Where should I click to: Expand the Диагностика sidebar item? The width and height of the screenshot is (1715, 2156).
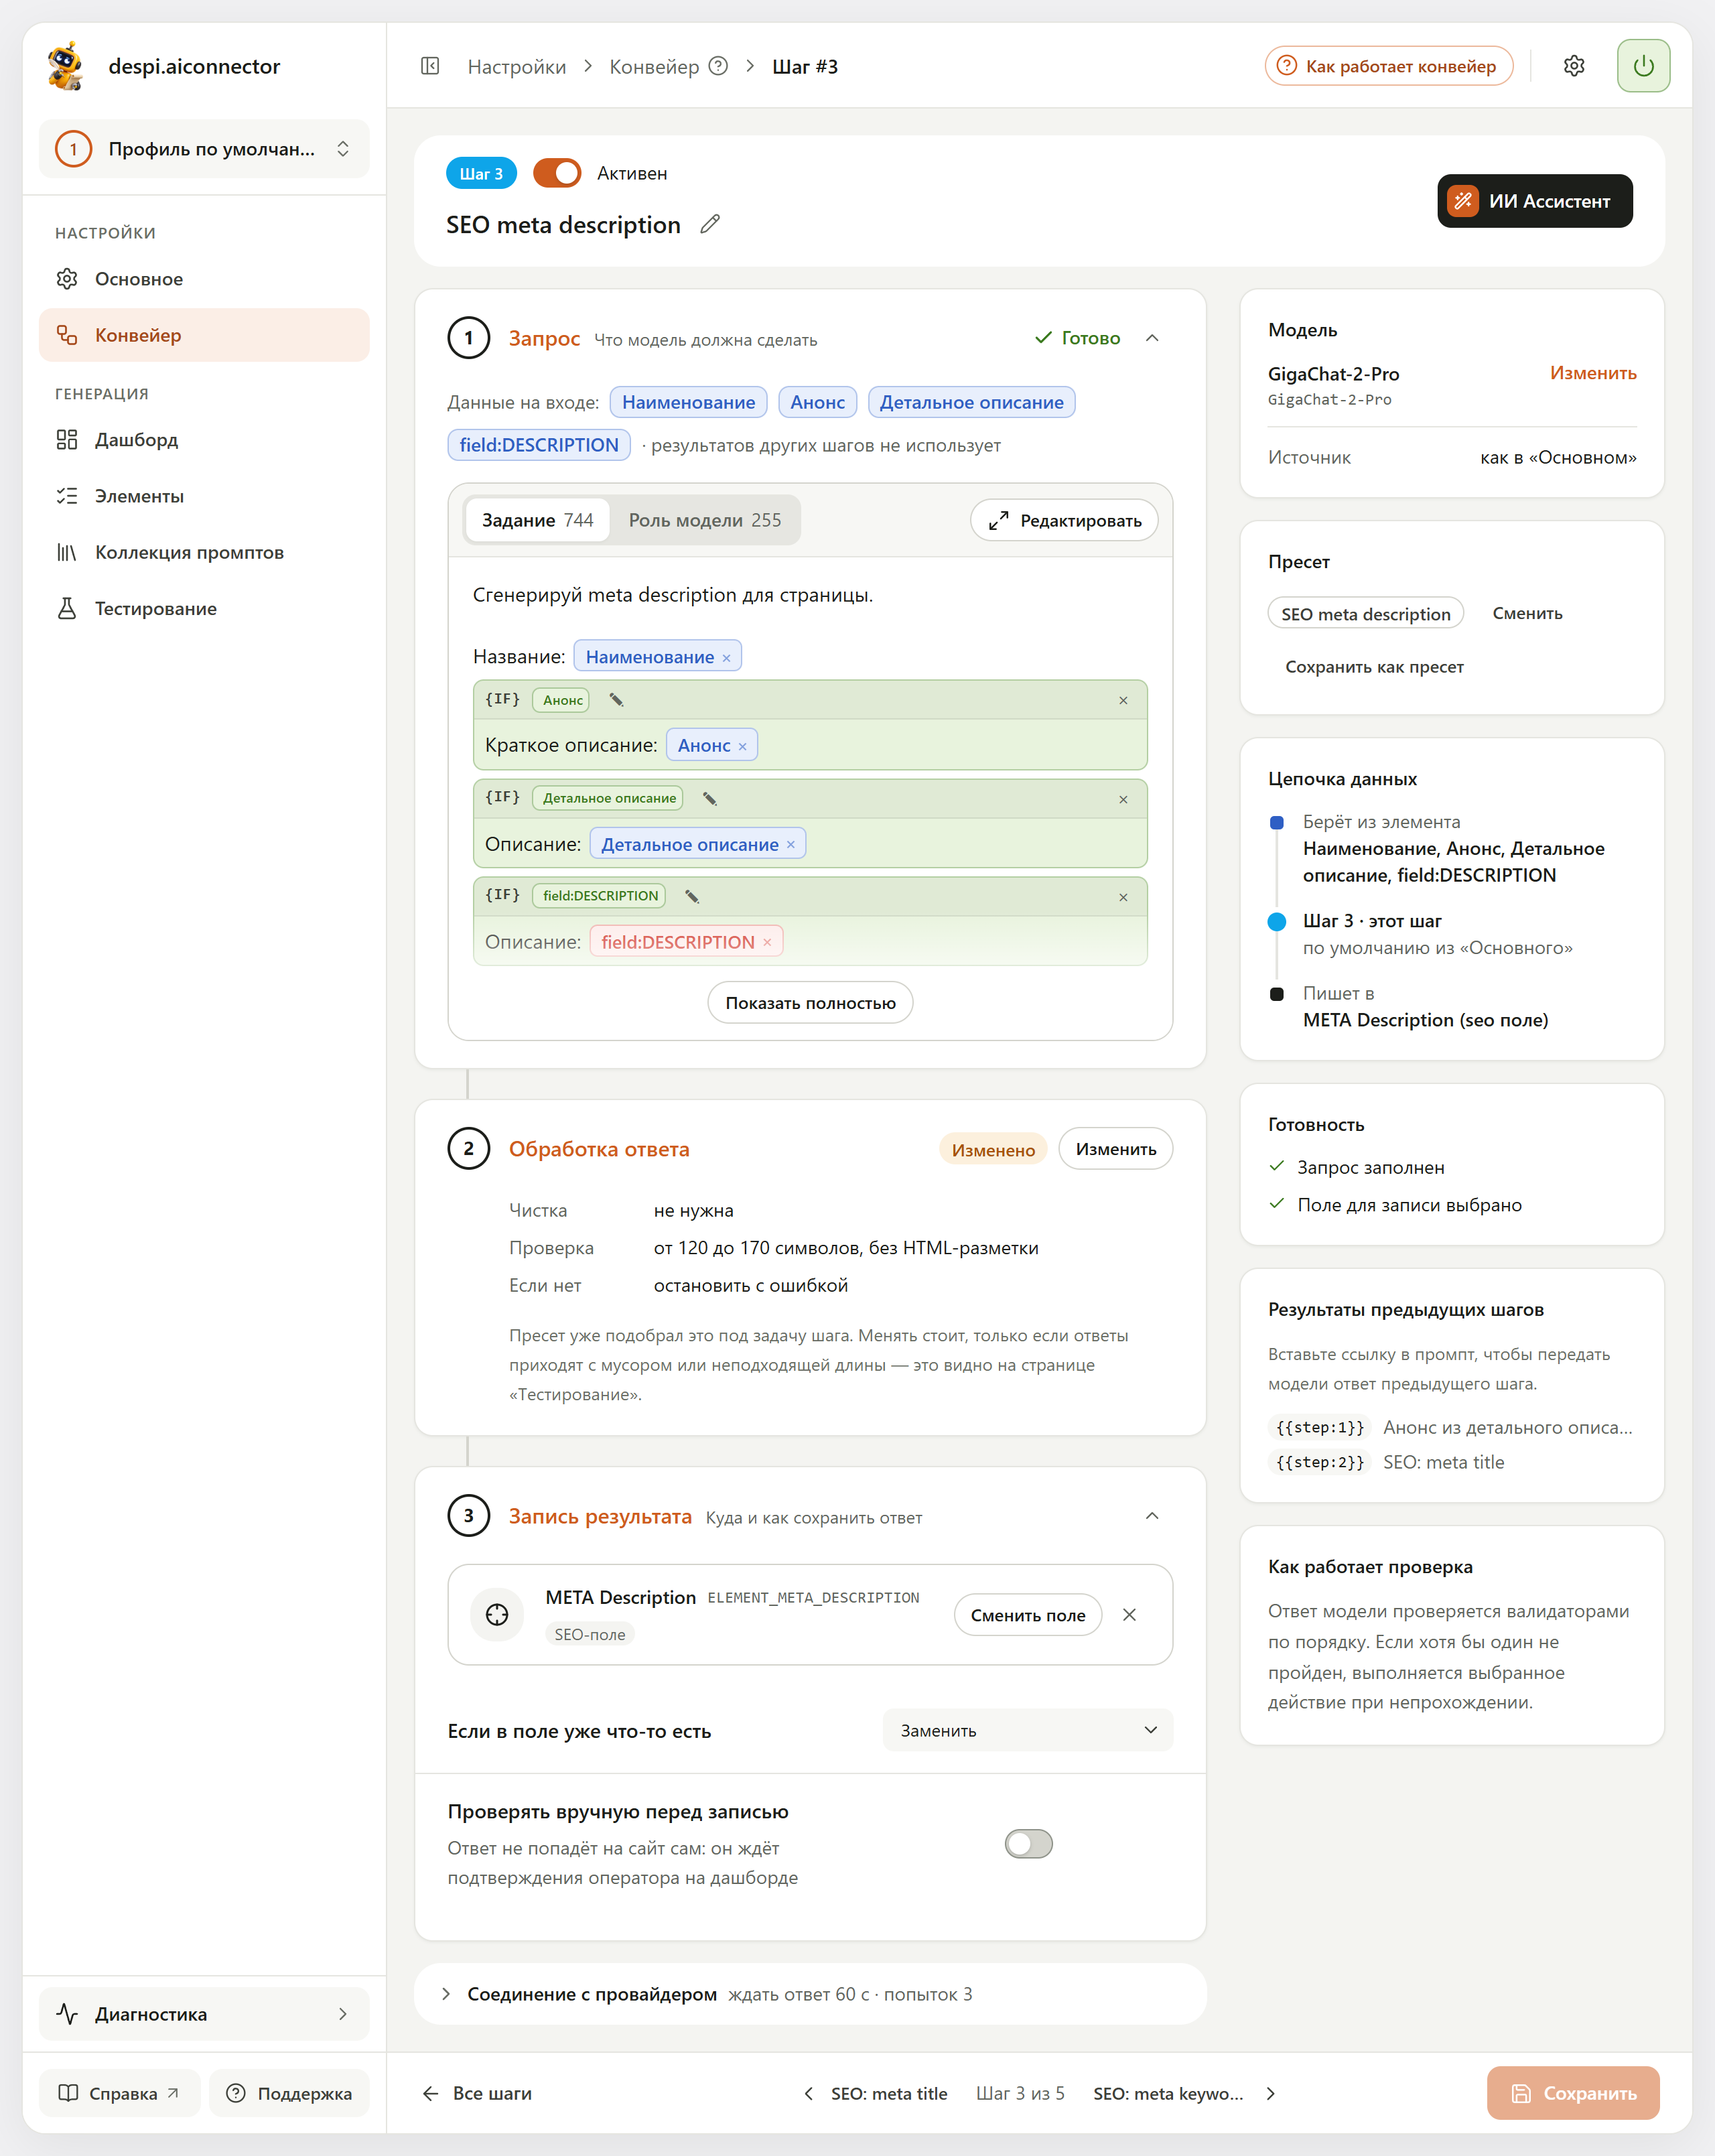204,2013
